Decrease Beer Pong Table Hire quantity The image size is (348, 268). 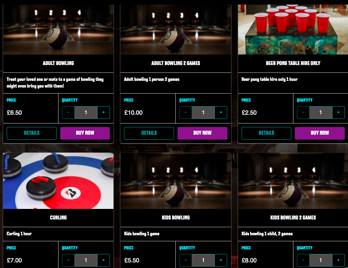(x=303, y=113)
